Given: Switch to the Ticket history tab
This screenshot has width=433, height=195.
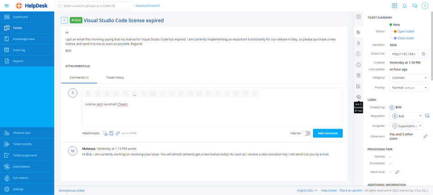Looking at the screenshot, I should click(115, 78).
